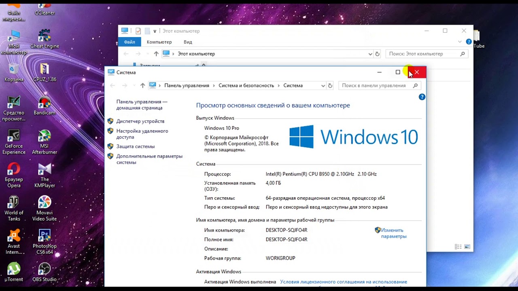The width and height of the screenshot is (518, 291).
Task: Expand chevron after Панель управления breadcrumb
Action: [x=214, y=86]
